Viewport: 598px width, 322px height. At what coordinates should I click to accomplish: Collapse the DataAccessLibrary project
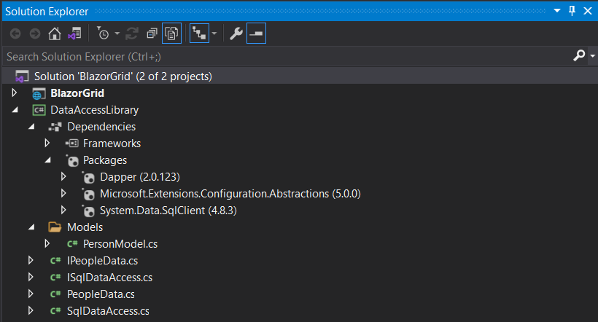pos(15,110)
